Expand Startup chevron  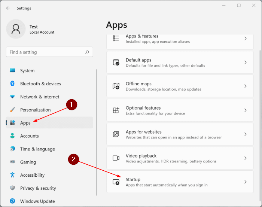pyautogui.click(x=246, y=182)
